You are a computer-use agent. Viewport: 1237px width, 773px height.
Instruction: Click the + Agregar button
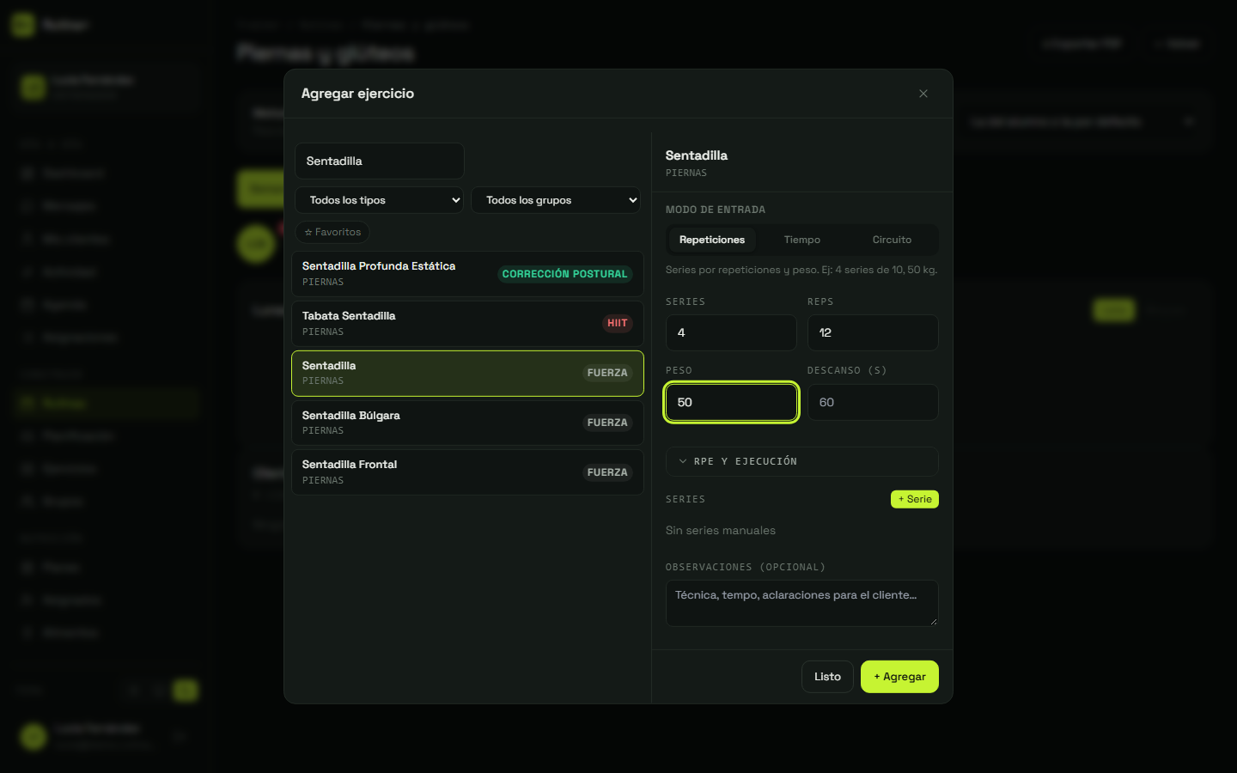click(899, 677)
